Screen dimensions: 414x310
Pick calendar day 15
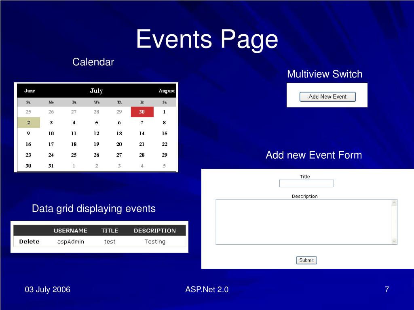165,133
